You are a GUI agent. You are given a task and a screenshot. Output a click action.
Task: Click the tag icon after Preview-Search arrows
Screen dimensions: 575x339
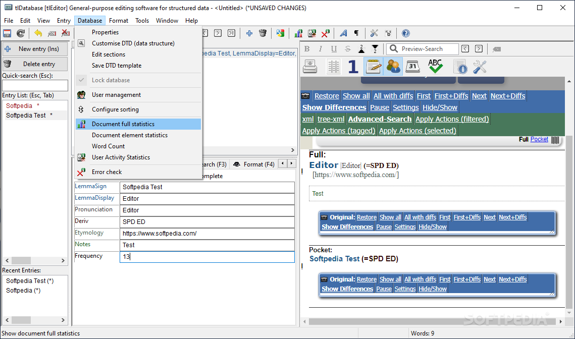(x=497, y=49)
